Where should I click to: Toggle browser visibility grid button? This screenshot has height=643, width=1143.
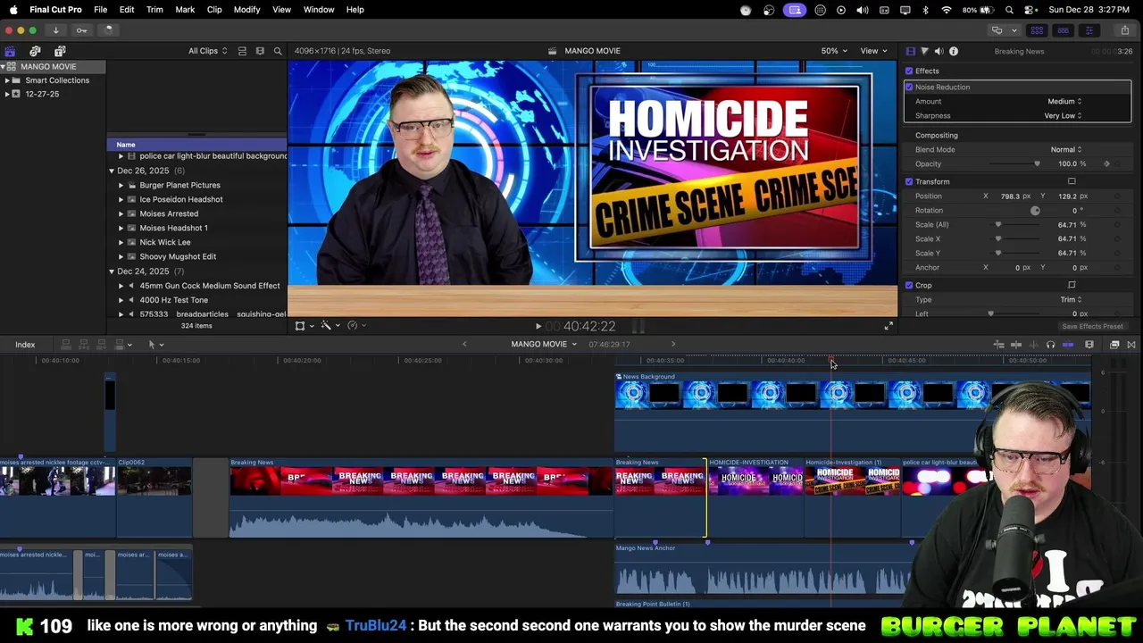click(1037, 30)
